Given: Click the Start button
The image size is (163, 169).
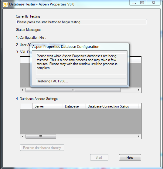Looking at the screenshot, I should (x=99, y=157).
